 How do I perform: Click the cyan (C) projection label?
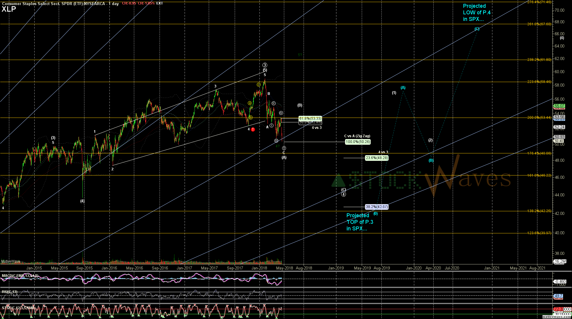(x=477, y=29)
